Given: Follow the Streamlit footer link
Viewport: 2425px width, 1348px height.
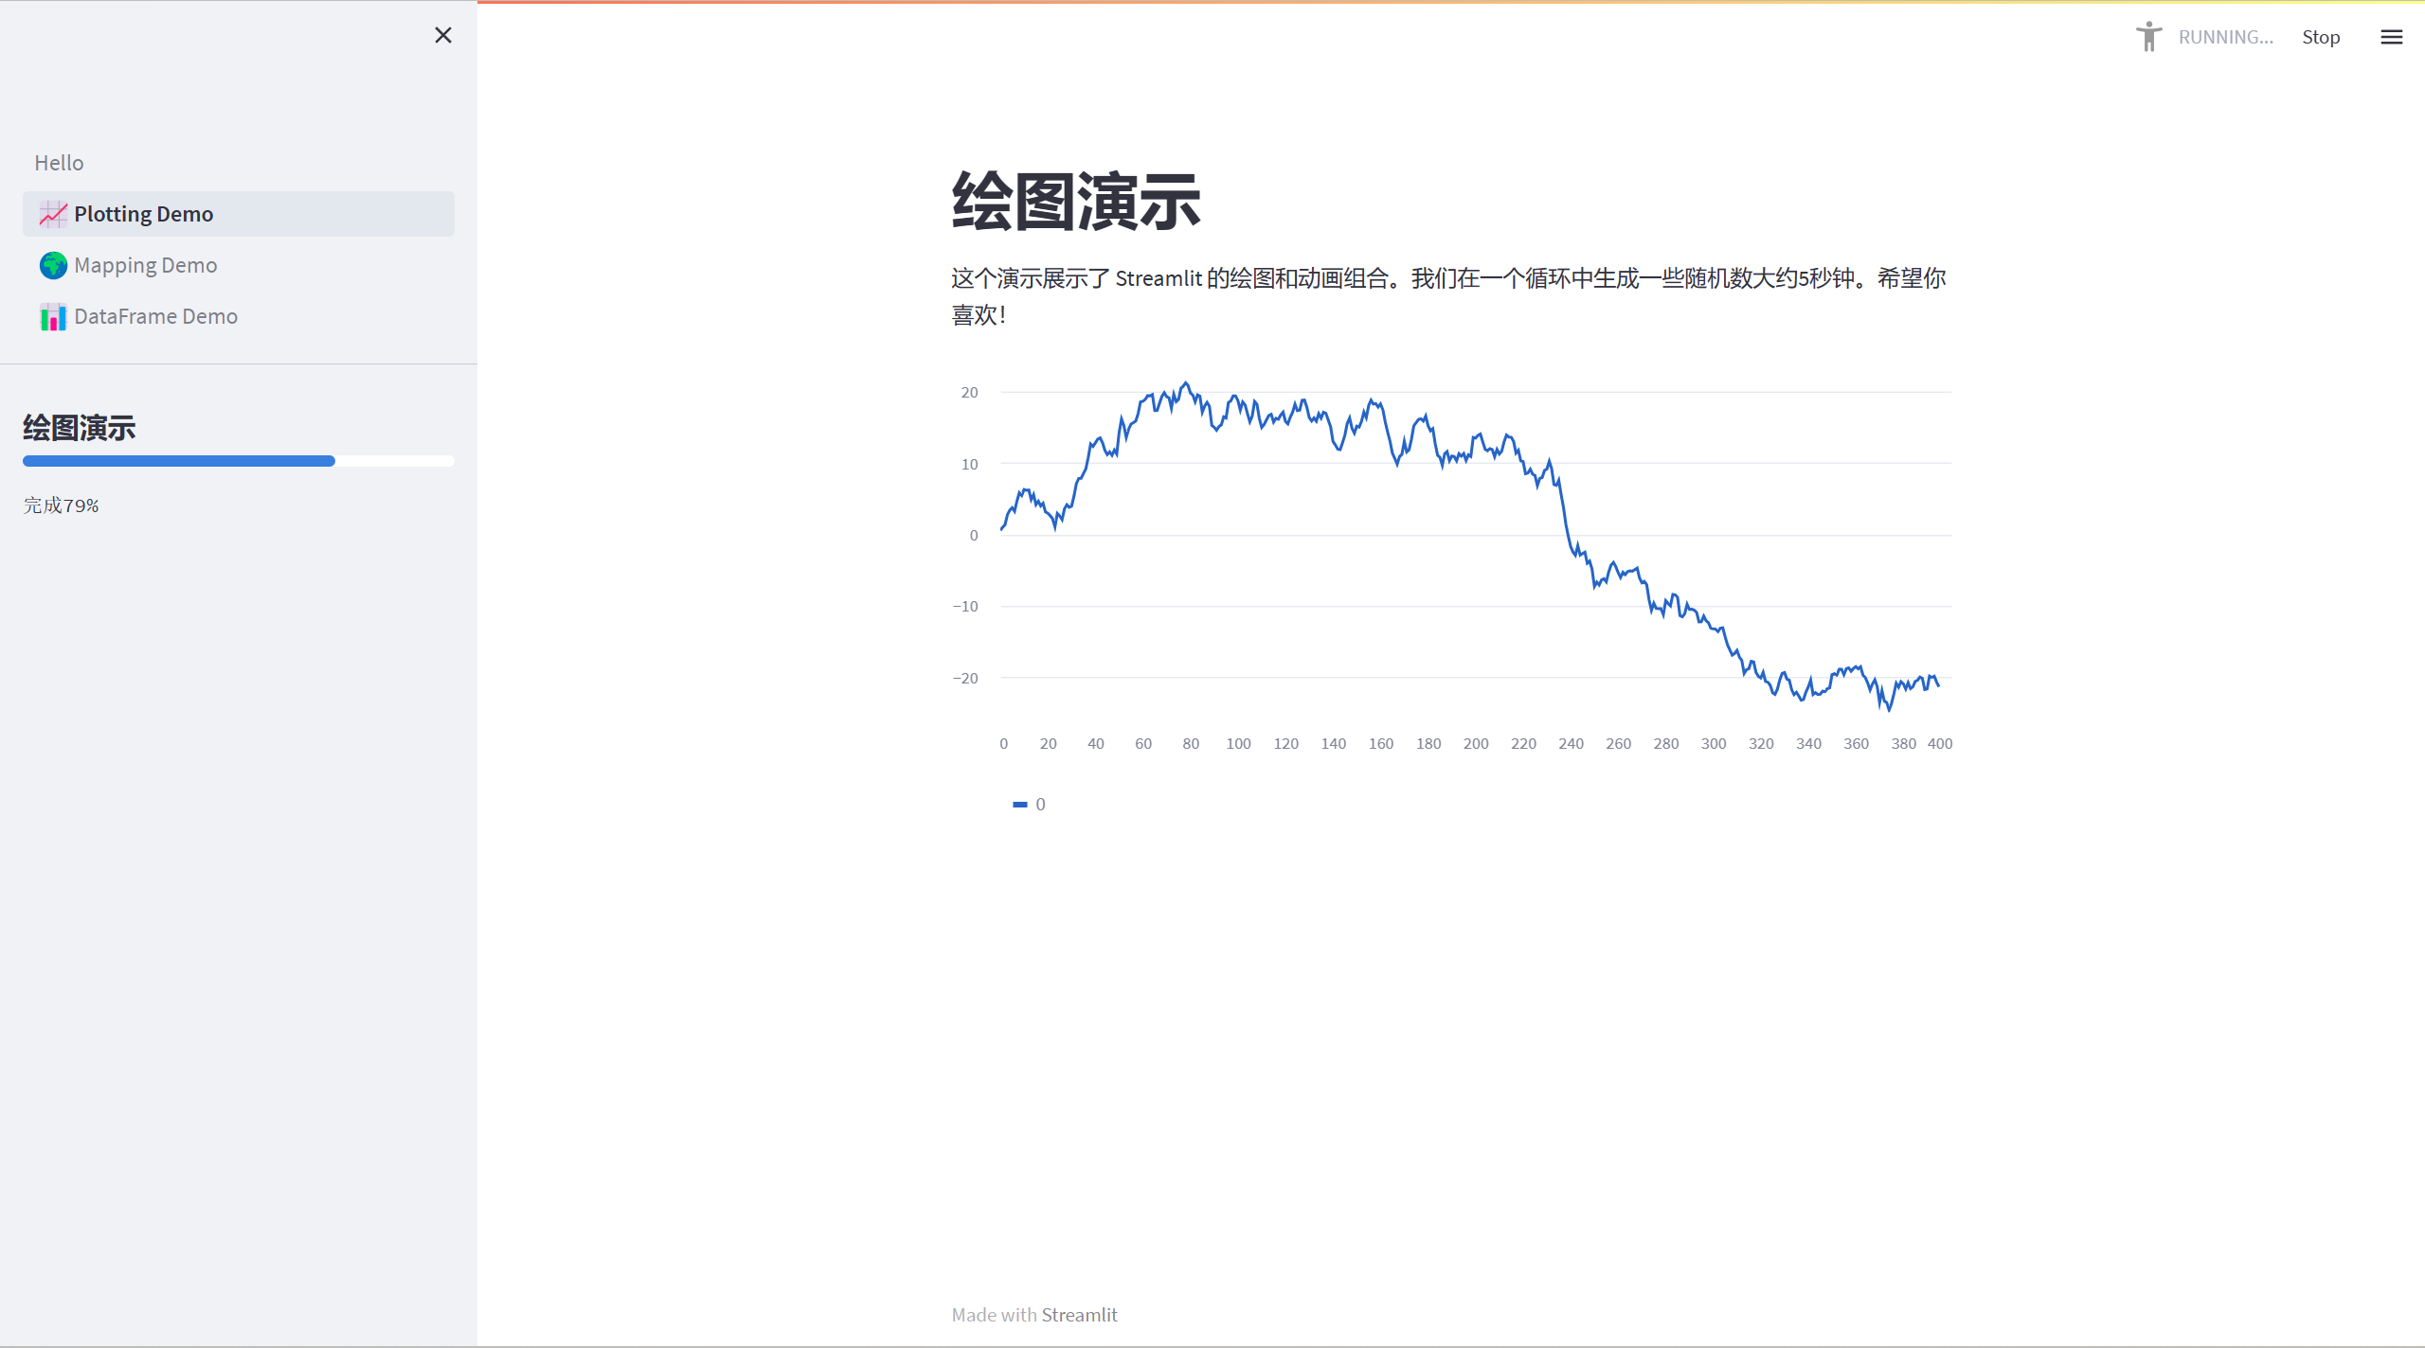Looking at the screenshot, I should pyautogui.click(x=1079, y=1315).
